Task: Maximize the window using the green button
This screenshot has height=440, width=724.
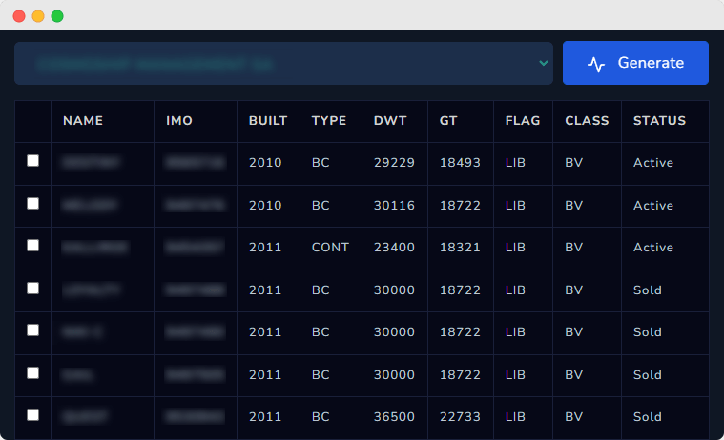Action: coord(57,16)
